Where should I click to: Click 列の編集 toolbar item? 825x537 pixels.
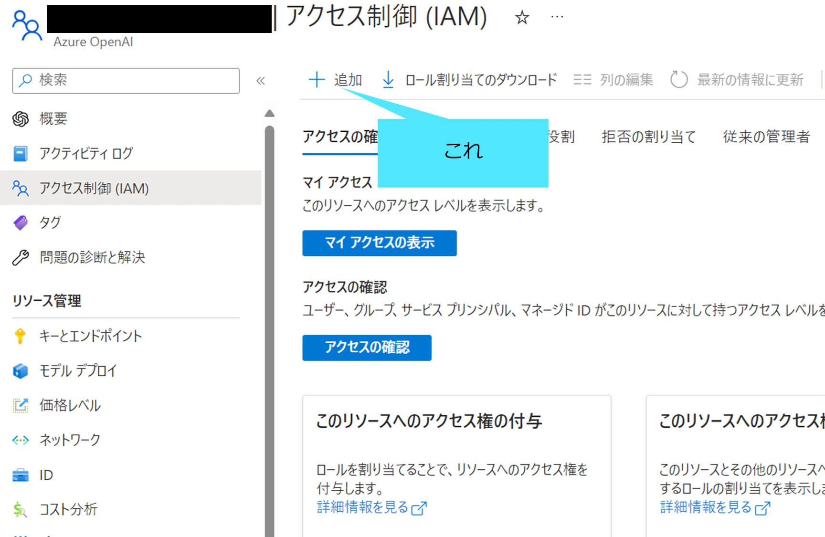[x=613, y=80]
